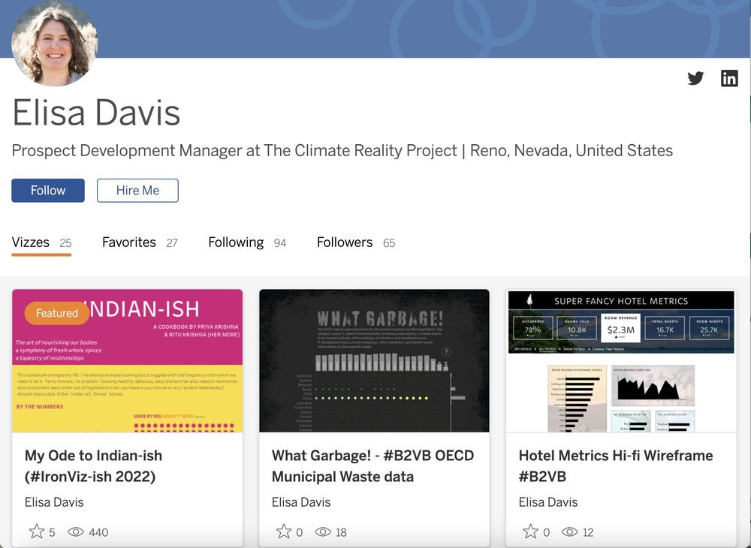Open the Followers tab
The width and height of the screenshot is (751, 548).
(356, 242)
